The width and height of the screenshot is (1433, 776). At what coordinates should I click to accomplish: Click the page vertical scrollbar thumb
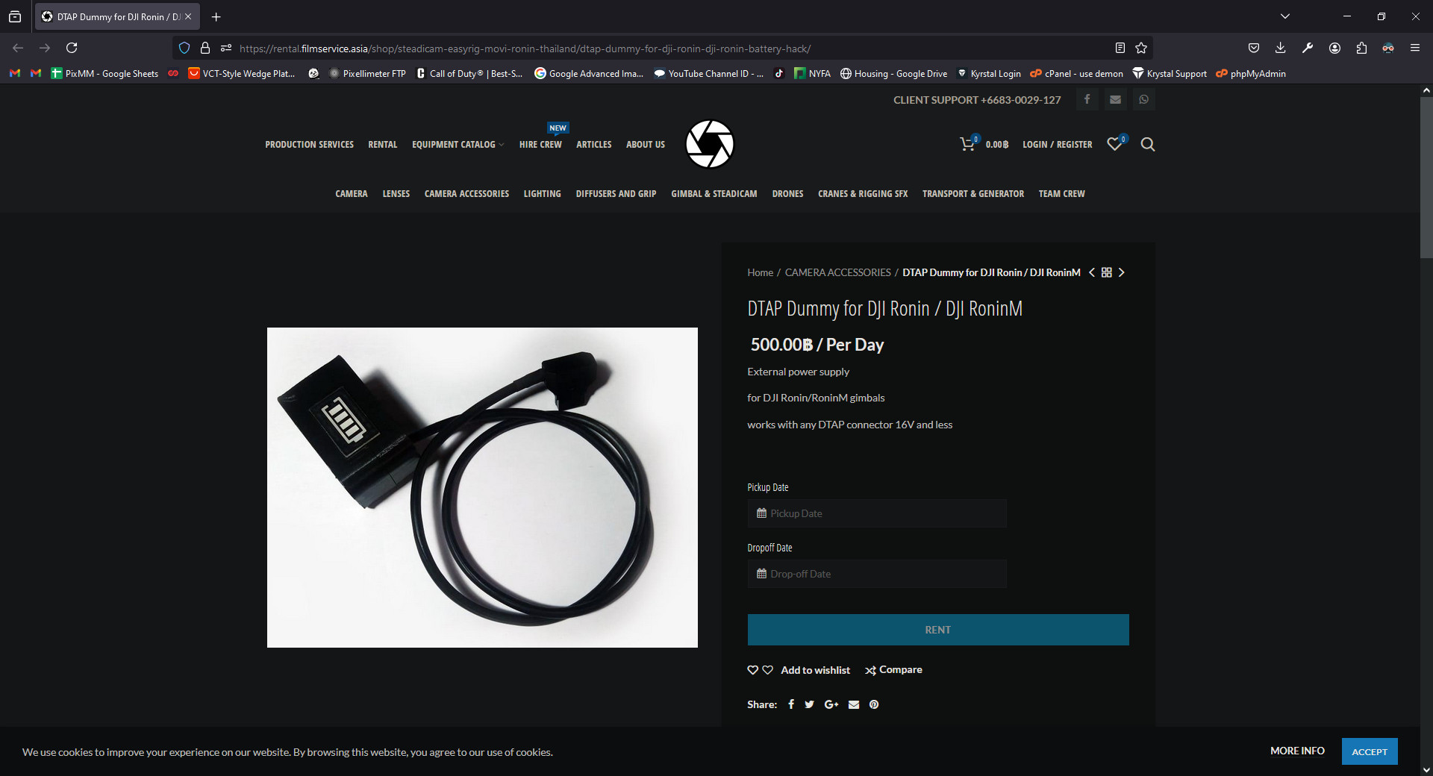[1426, 178]
